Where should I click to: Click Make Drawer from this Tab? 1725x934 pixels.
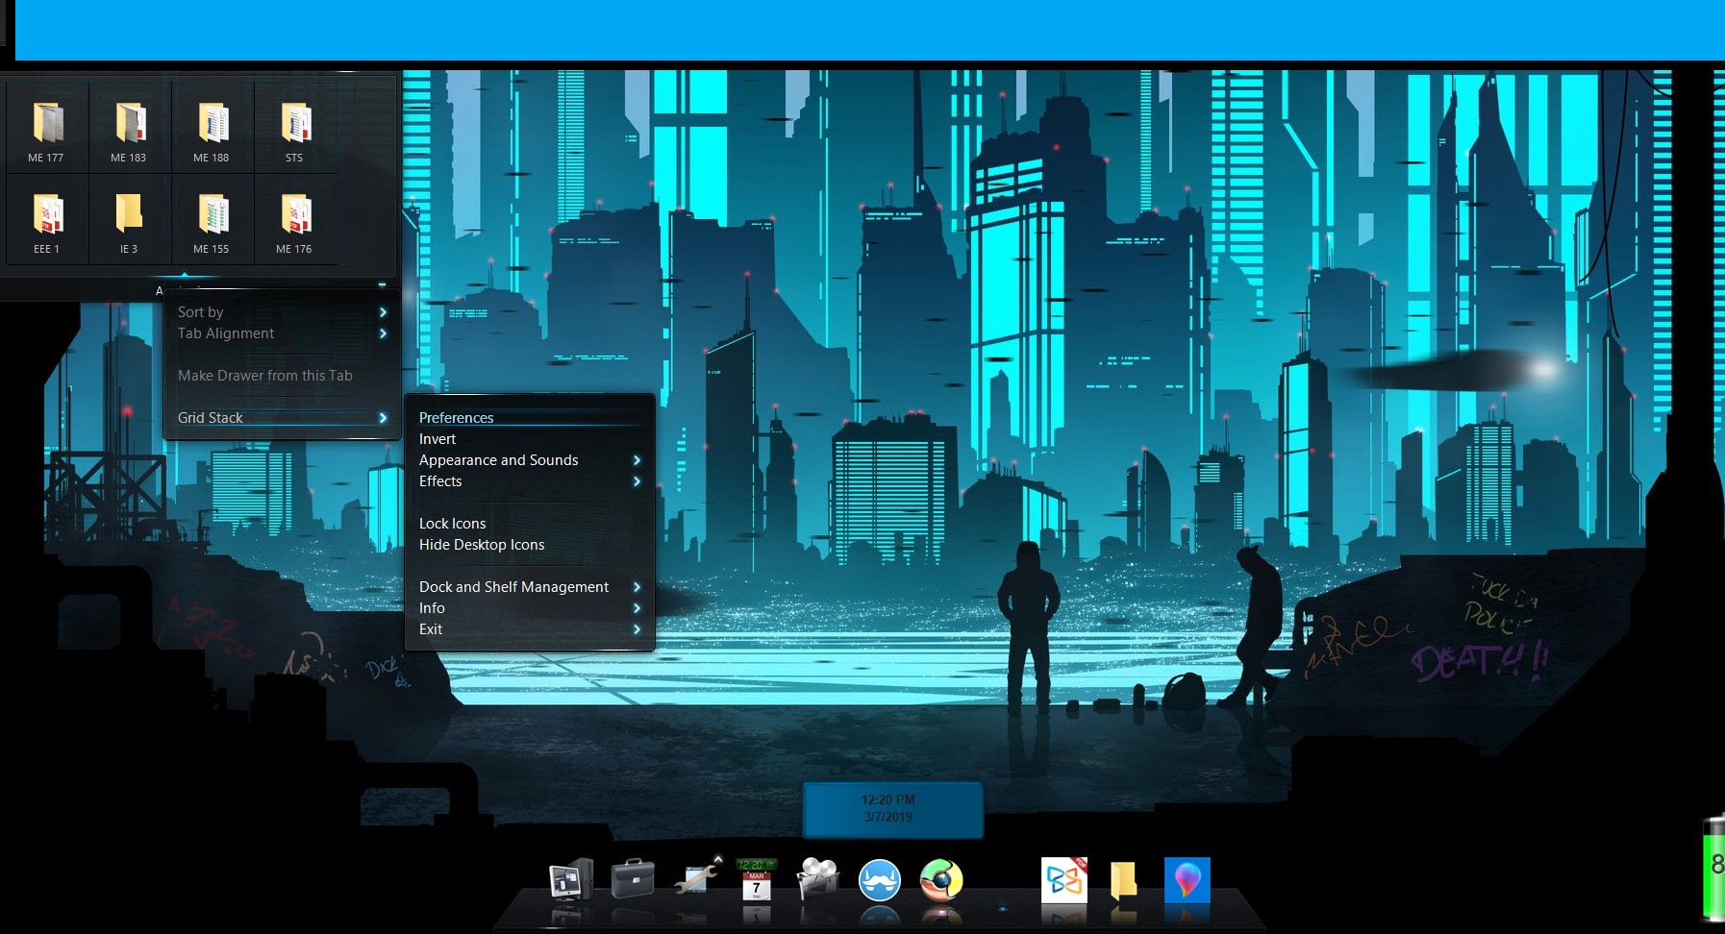click(x=265, y=376)
